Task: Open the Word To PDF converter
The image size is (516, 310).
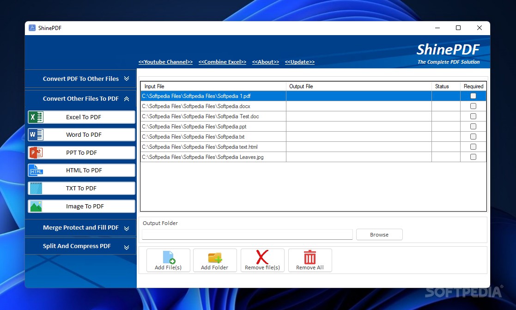Action: [82, 134]
